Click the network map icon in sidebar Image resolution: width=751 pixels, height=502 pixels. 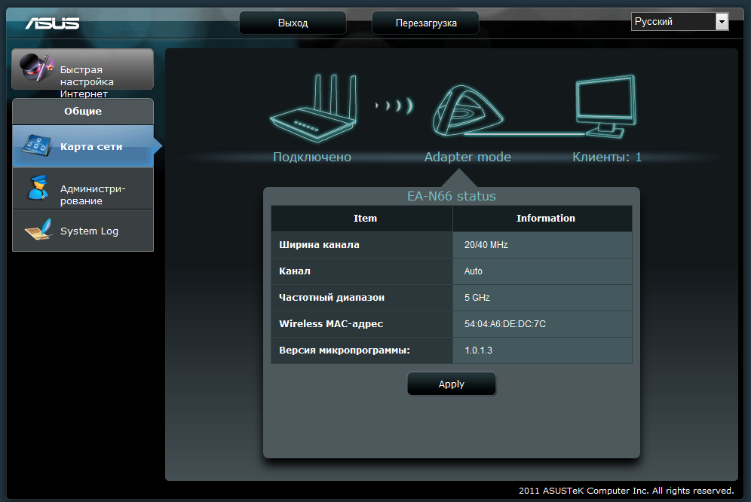tap(37, 145)
